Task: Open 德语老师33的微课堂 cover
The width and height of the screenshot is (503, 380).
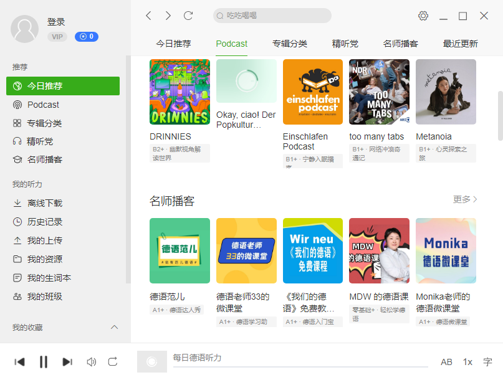Action: [x=246, y=251]
